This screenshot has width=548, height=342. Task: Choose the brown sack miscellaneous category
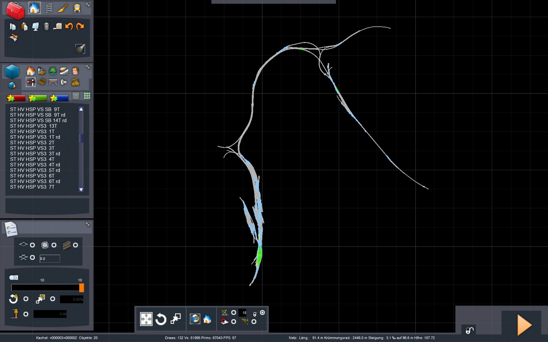tap(75, 82)
